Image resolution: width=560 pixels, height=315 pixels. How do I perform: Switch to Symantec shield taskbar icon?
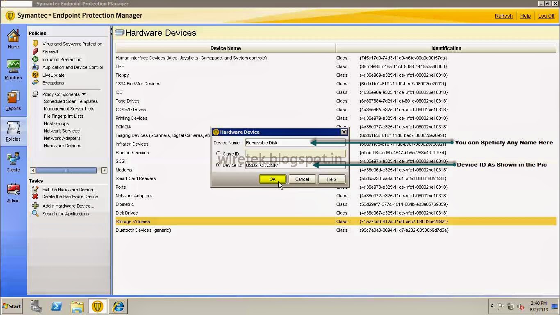[98, 306]
